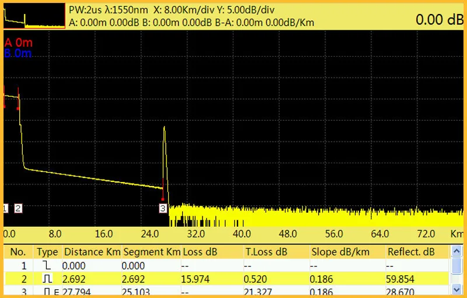Click the X: 8.00Km/div scale readout
This screenshot has height=298, width=467.
coord(184,10)
